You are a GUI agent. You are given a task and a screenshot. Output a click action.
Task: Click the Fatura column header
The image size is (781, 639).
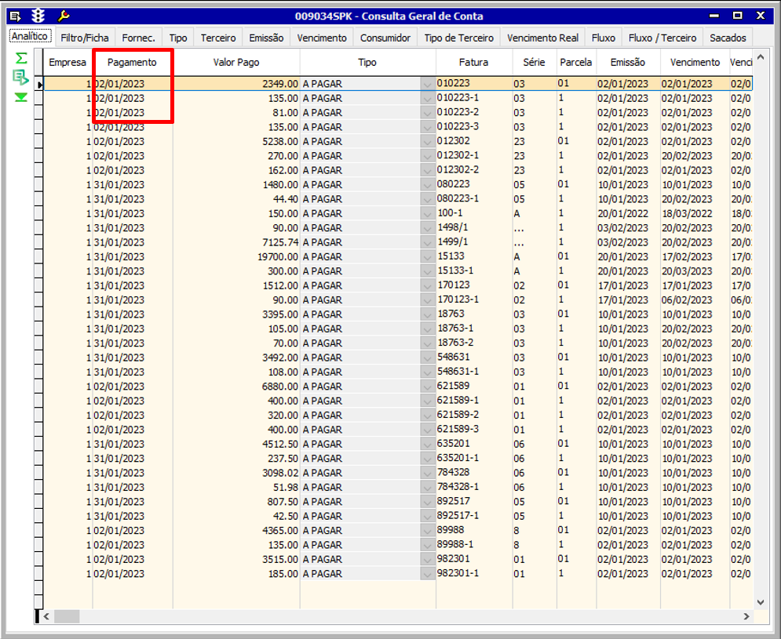pos(473,62)
